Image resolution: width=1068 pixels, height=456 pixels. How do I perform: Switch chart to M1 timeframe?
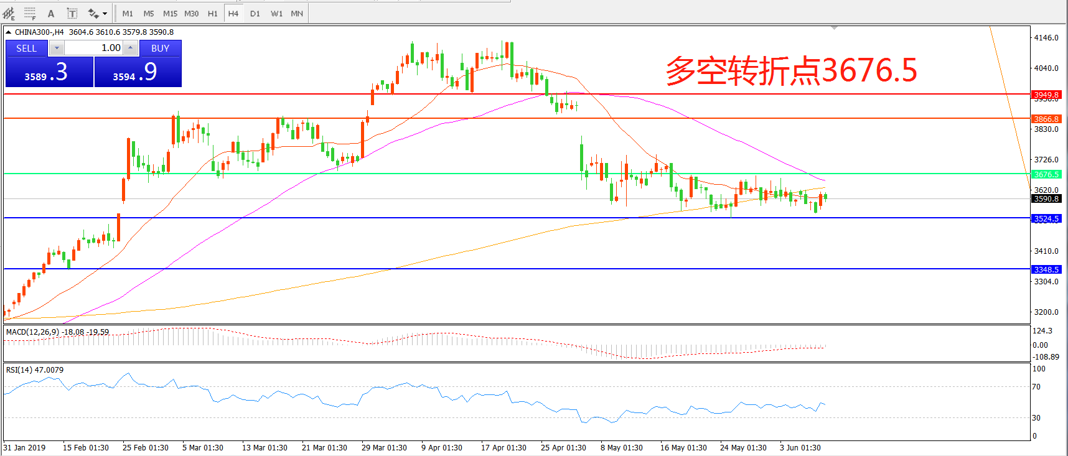128,13
